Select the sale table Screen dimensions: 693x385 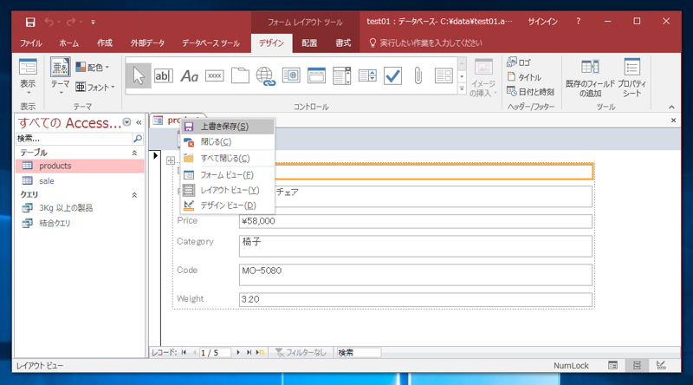80,181
